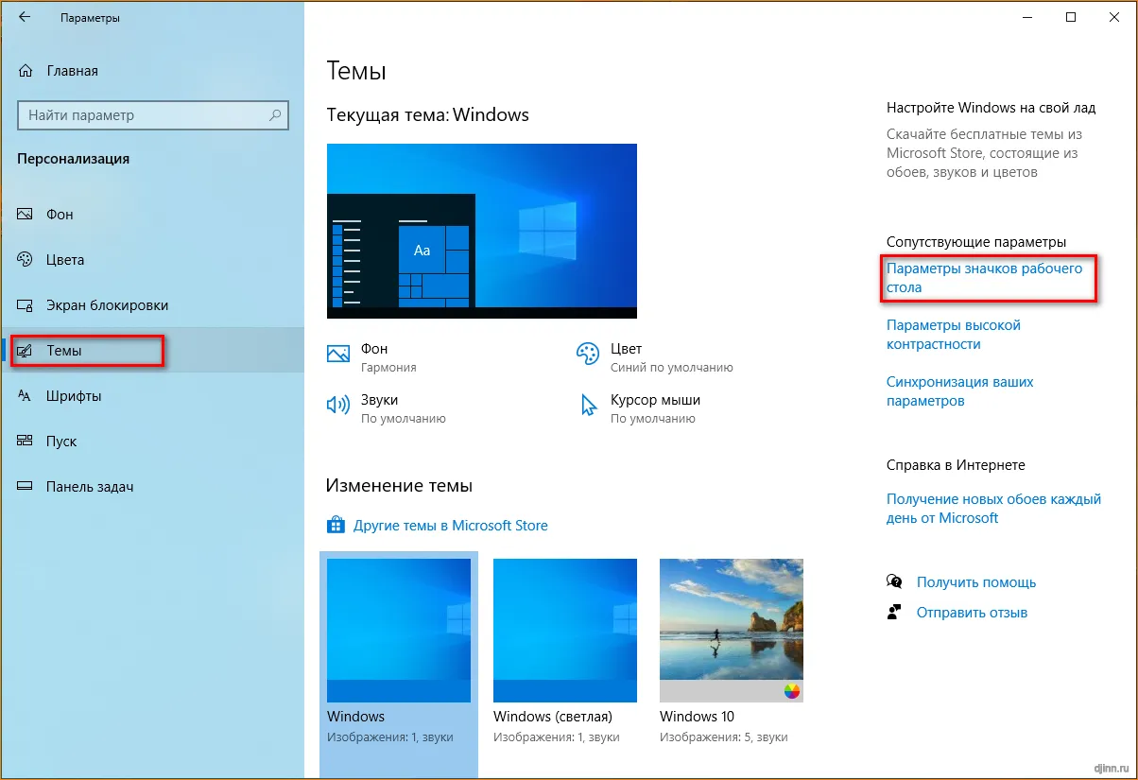Click the Темы brush icon in sidebar
The height and width of the screenshot is (780, 1138).
(x=26, y=350)
